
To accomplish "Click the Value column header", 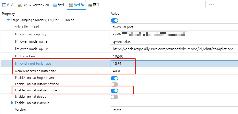I will click(x=115, y=14).
